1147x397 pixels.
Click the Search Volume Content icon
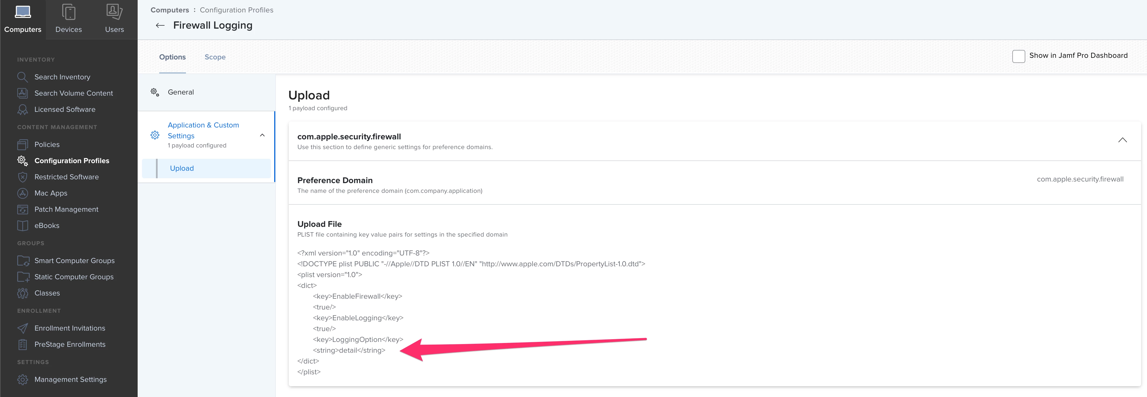22,93
